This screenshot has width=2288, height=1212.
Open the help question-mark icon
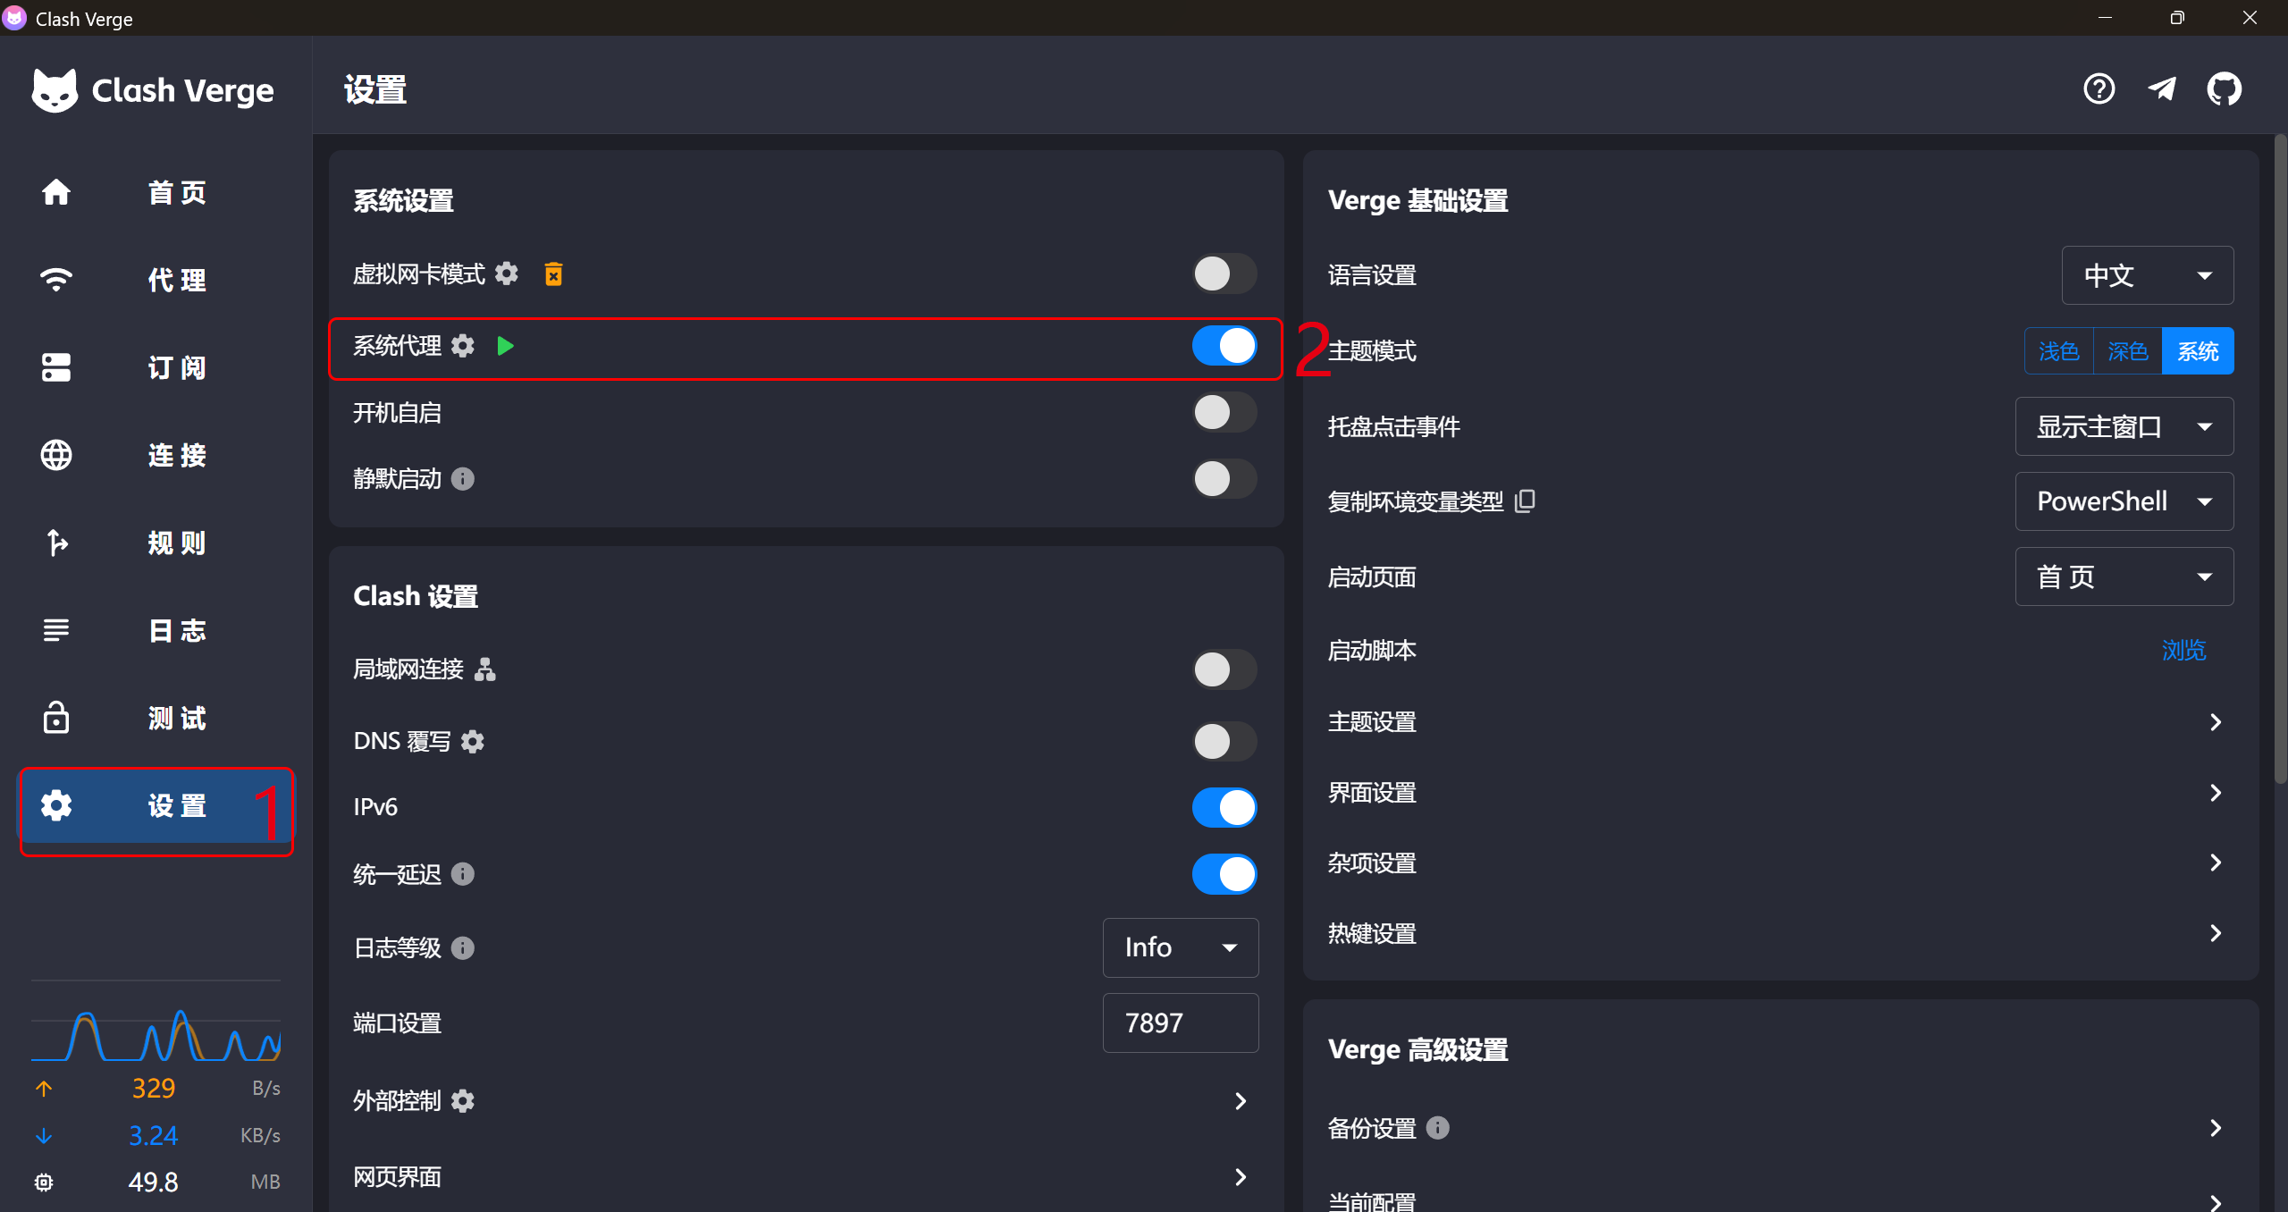click(2099, 89)
